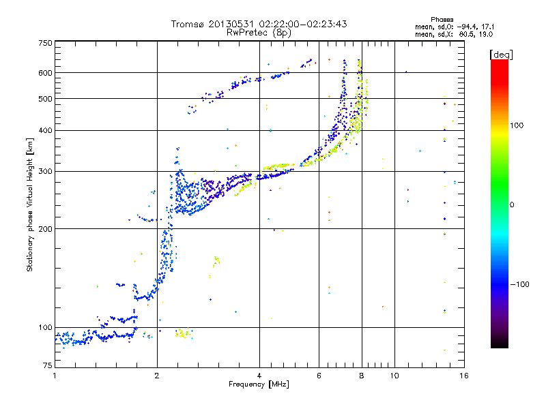Click the x-axis tick label '6'

pyautogui.click(x=319, y=376)
